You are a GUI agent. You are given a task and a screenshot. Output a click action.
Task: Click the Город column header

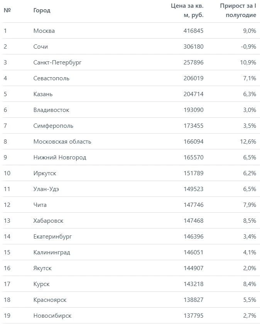[42, 10]
